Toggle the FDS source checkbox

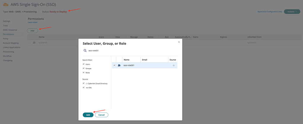click(x=84, y=87)
